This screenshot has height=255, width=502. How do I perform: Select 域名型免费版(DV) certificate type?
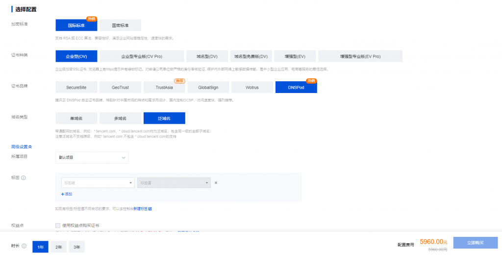(251, 56)
